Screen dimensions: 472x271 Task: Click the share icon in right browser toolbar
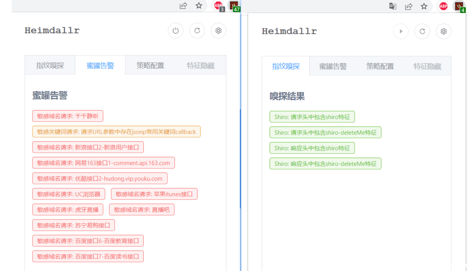coord(408,6)
